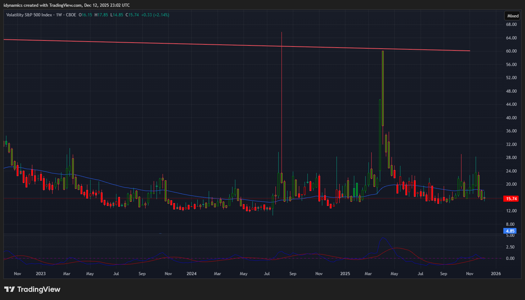525x300 pixels.
Task: Click the red 15.74 current price label
Action: [511, 199]
